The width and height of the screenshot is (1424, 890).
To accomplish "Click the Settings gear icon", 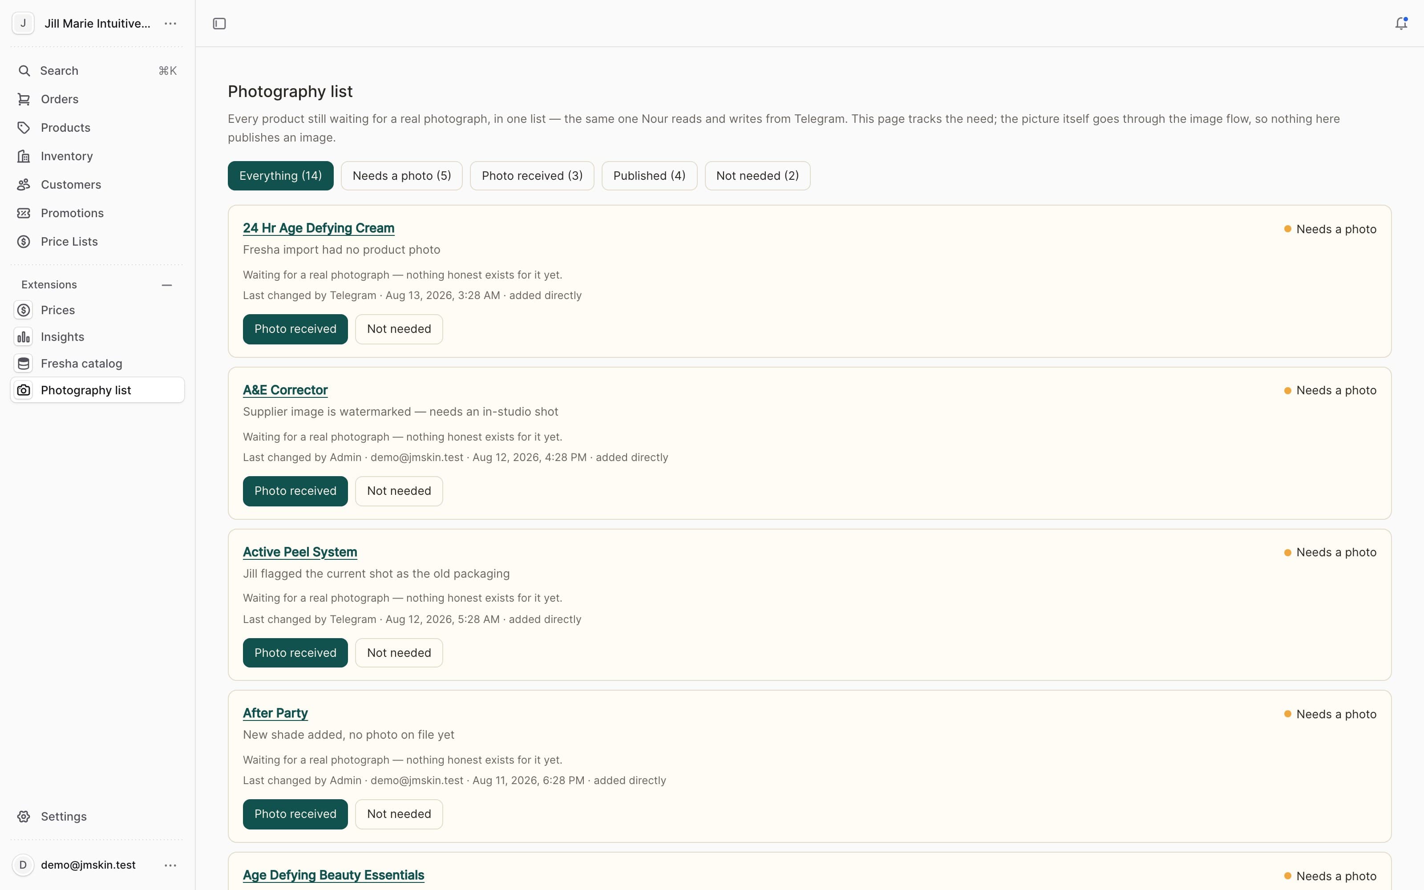I will pos(24,817).
